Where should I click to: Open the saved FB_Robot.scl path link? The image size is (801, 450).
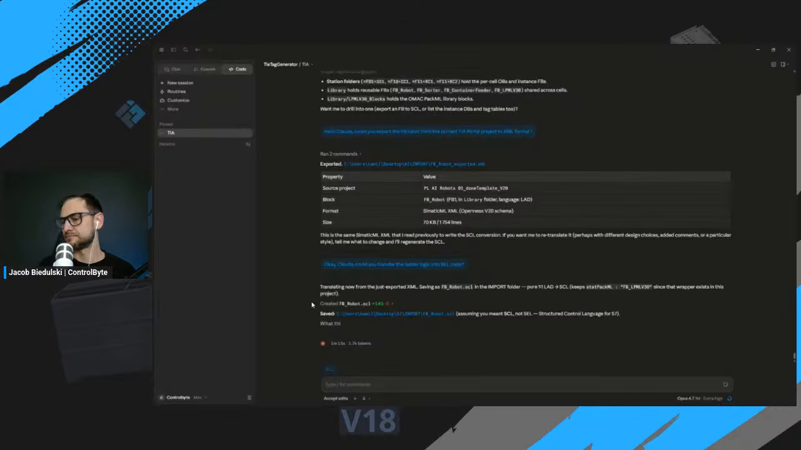[x=395, y=314]
